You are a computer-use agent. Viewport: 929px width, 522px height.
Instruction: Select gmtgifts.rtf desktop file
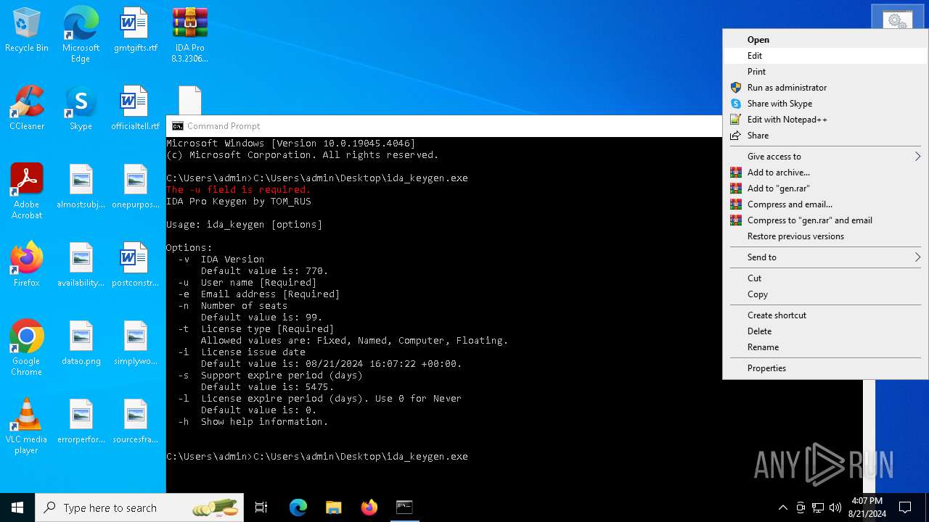point(135,29)
